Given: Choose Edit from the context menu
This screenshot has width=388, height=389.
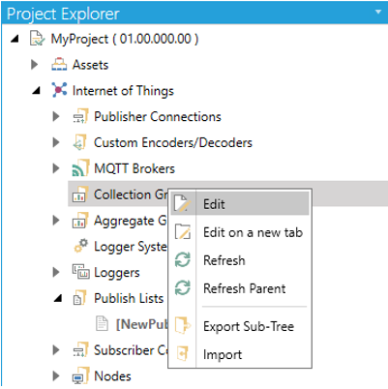Looking at the screenshot, I should pos(240,204).
